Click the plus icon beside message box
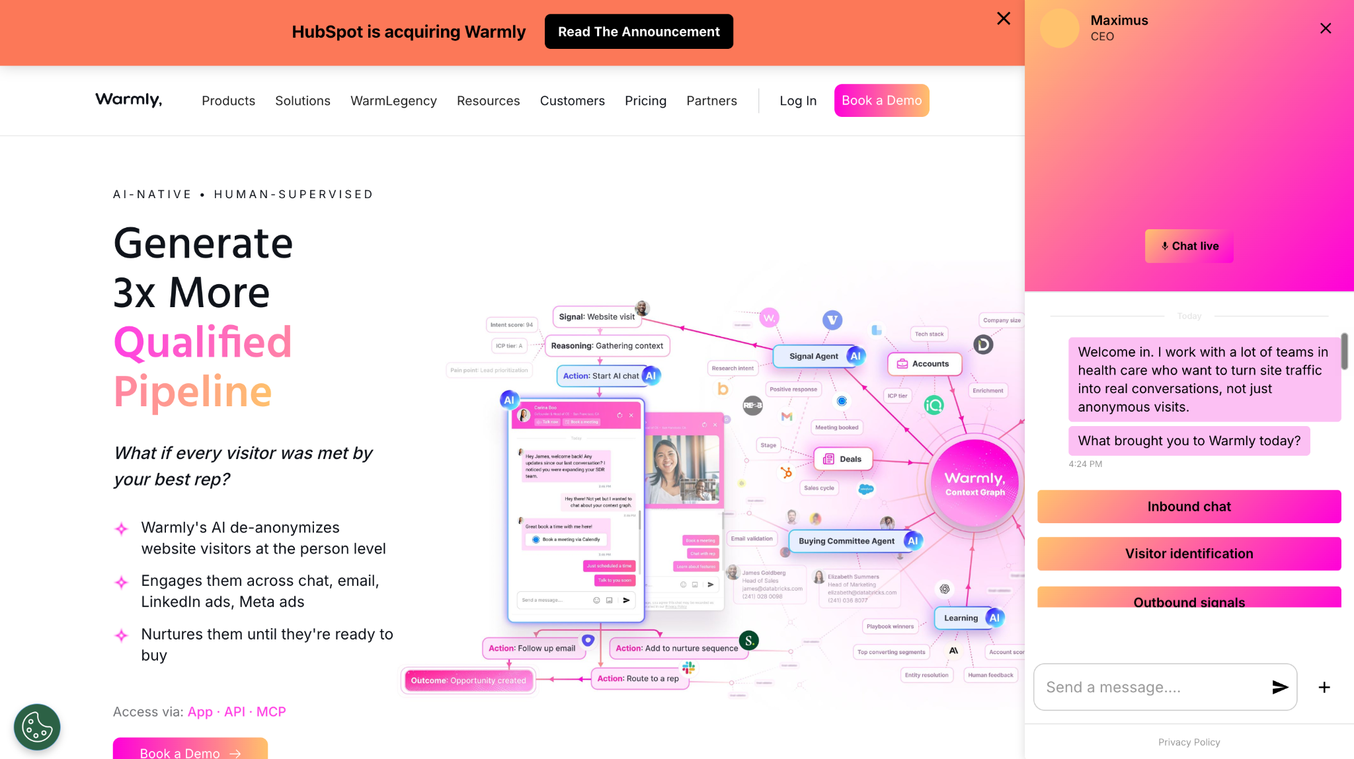Image resolution: width=1354 pixels, height=759 pixels. point(1324,687)
